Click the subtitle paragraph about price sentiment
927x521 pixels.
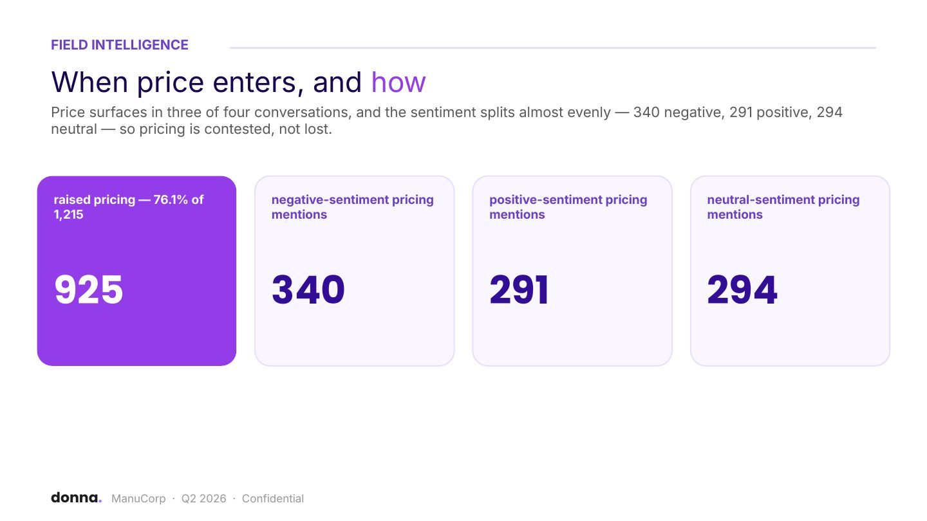tap(447, 121)
